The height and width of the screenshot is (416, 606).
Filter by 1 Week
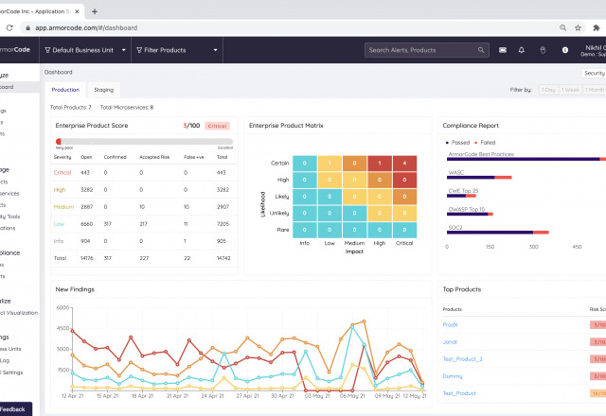point(570,90)
